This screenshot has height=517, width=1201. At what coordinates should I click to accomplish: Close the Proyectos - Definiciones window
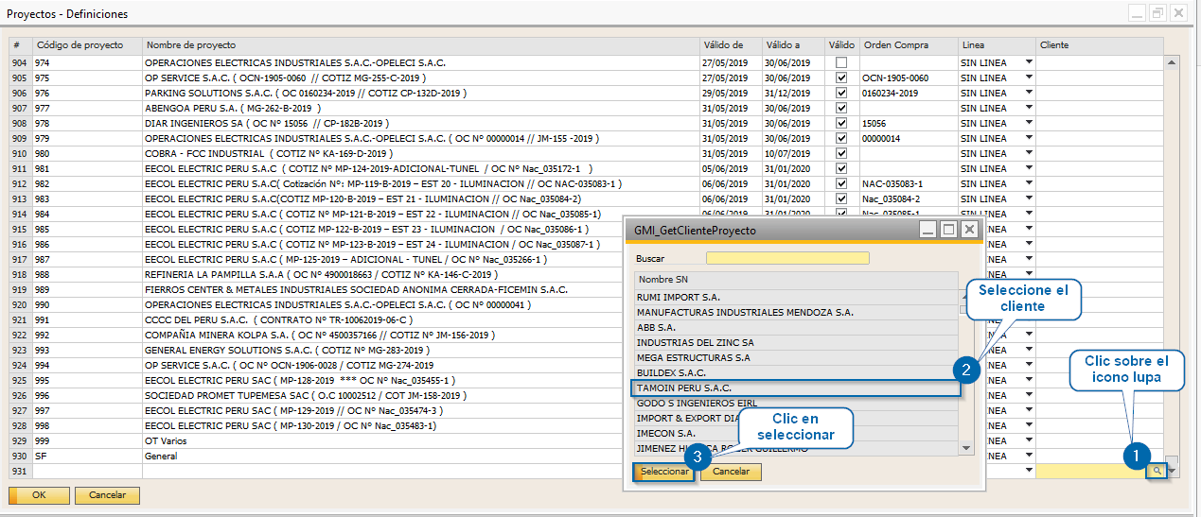(x=1179, y=12)
